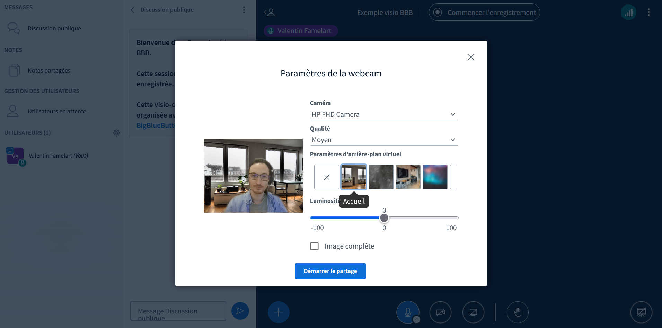Open audio device options arrow
Viewport: 662px width, 328px height.
pos(417,320)
